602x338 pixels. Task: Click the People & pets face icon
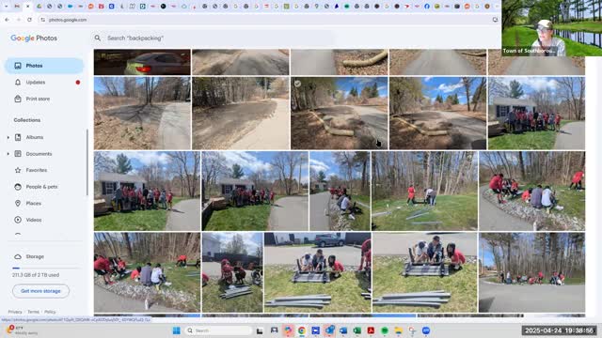click(18, 187)
